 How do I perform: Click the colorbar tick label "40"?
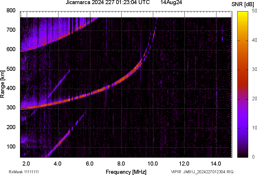255,40
